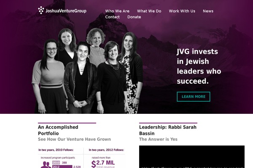Click See How Our Venture Have Grown
The width and height of the screenshot is (253, 168).
[74, 139]
